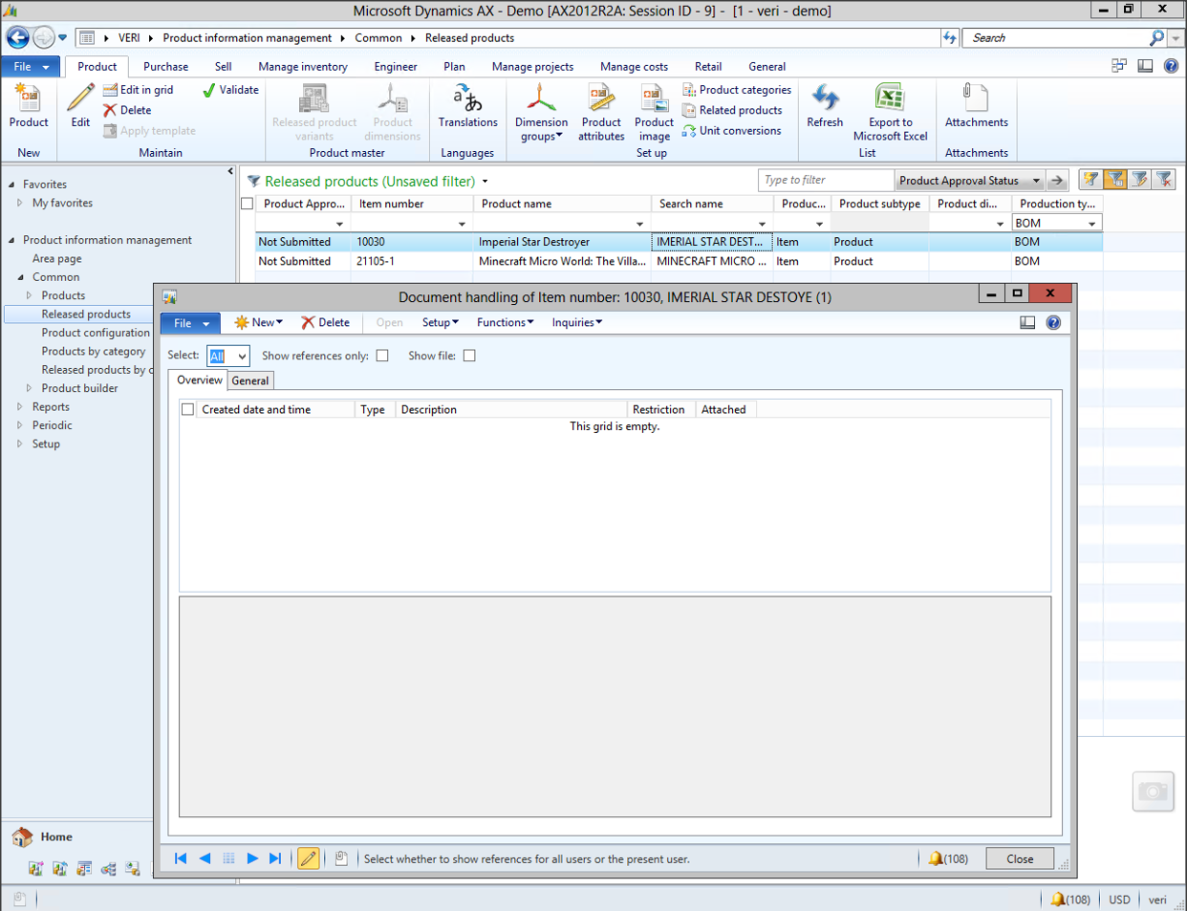Screen dimensions: 1187x911
Task: Expand the Product Approval Status filter dropdown
Action: (1036, 181)
